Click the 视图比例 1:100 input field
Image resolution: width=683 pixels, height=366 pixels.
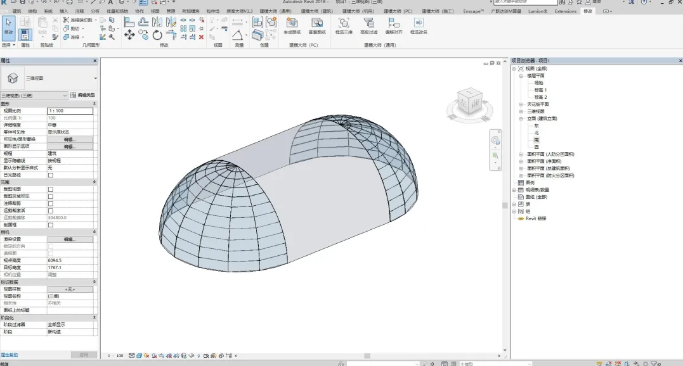(x=70, y=111)
